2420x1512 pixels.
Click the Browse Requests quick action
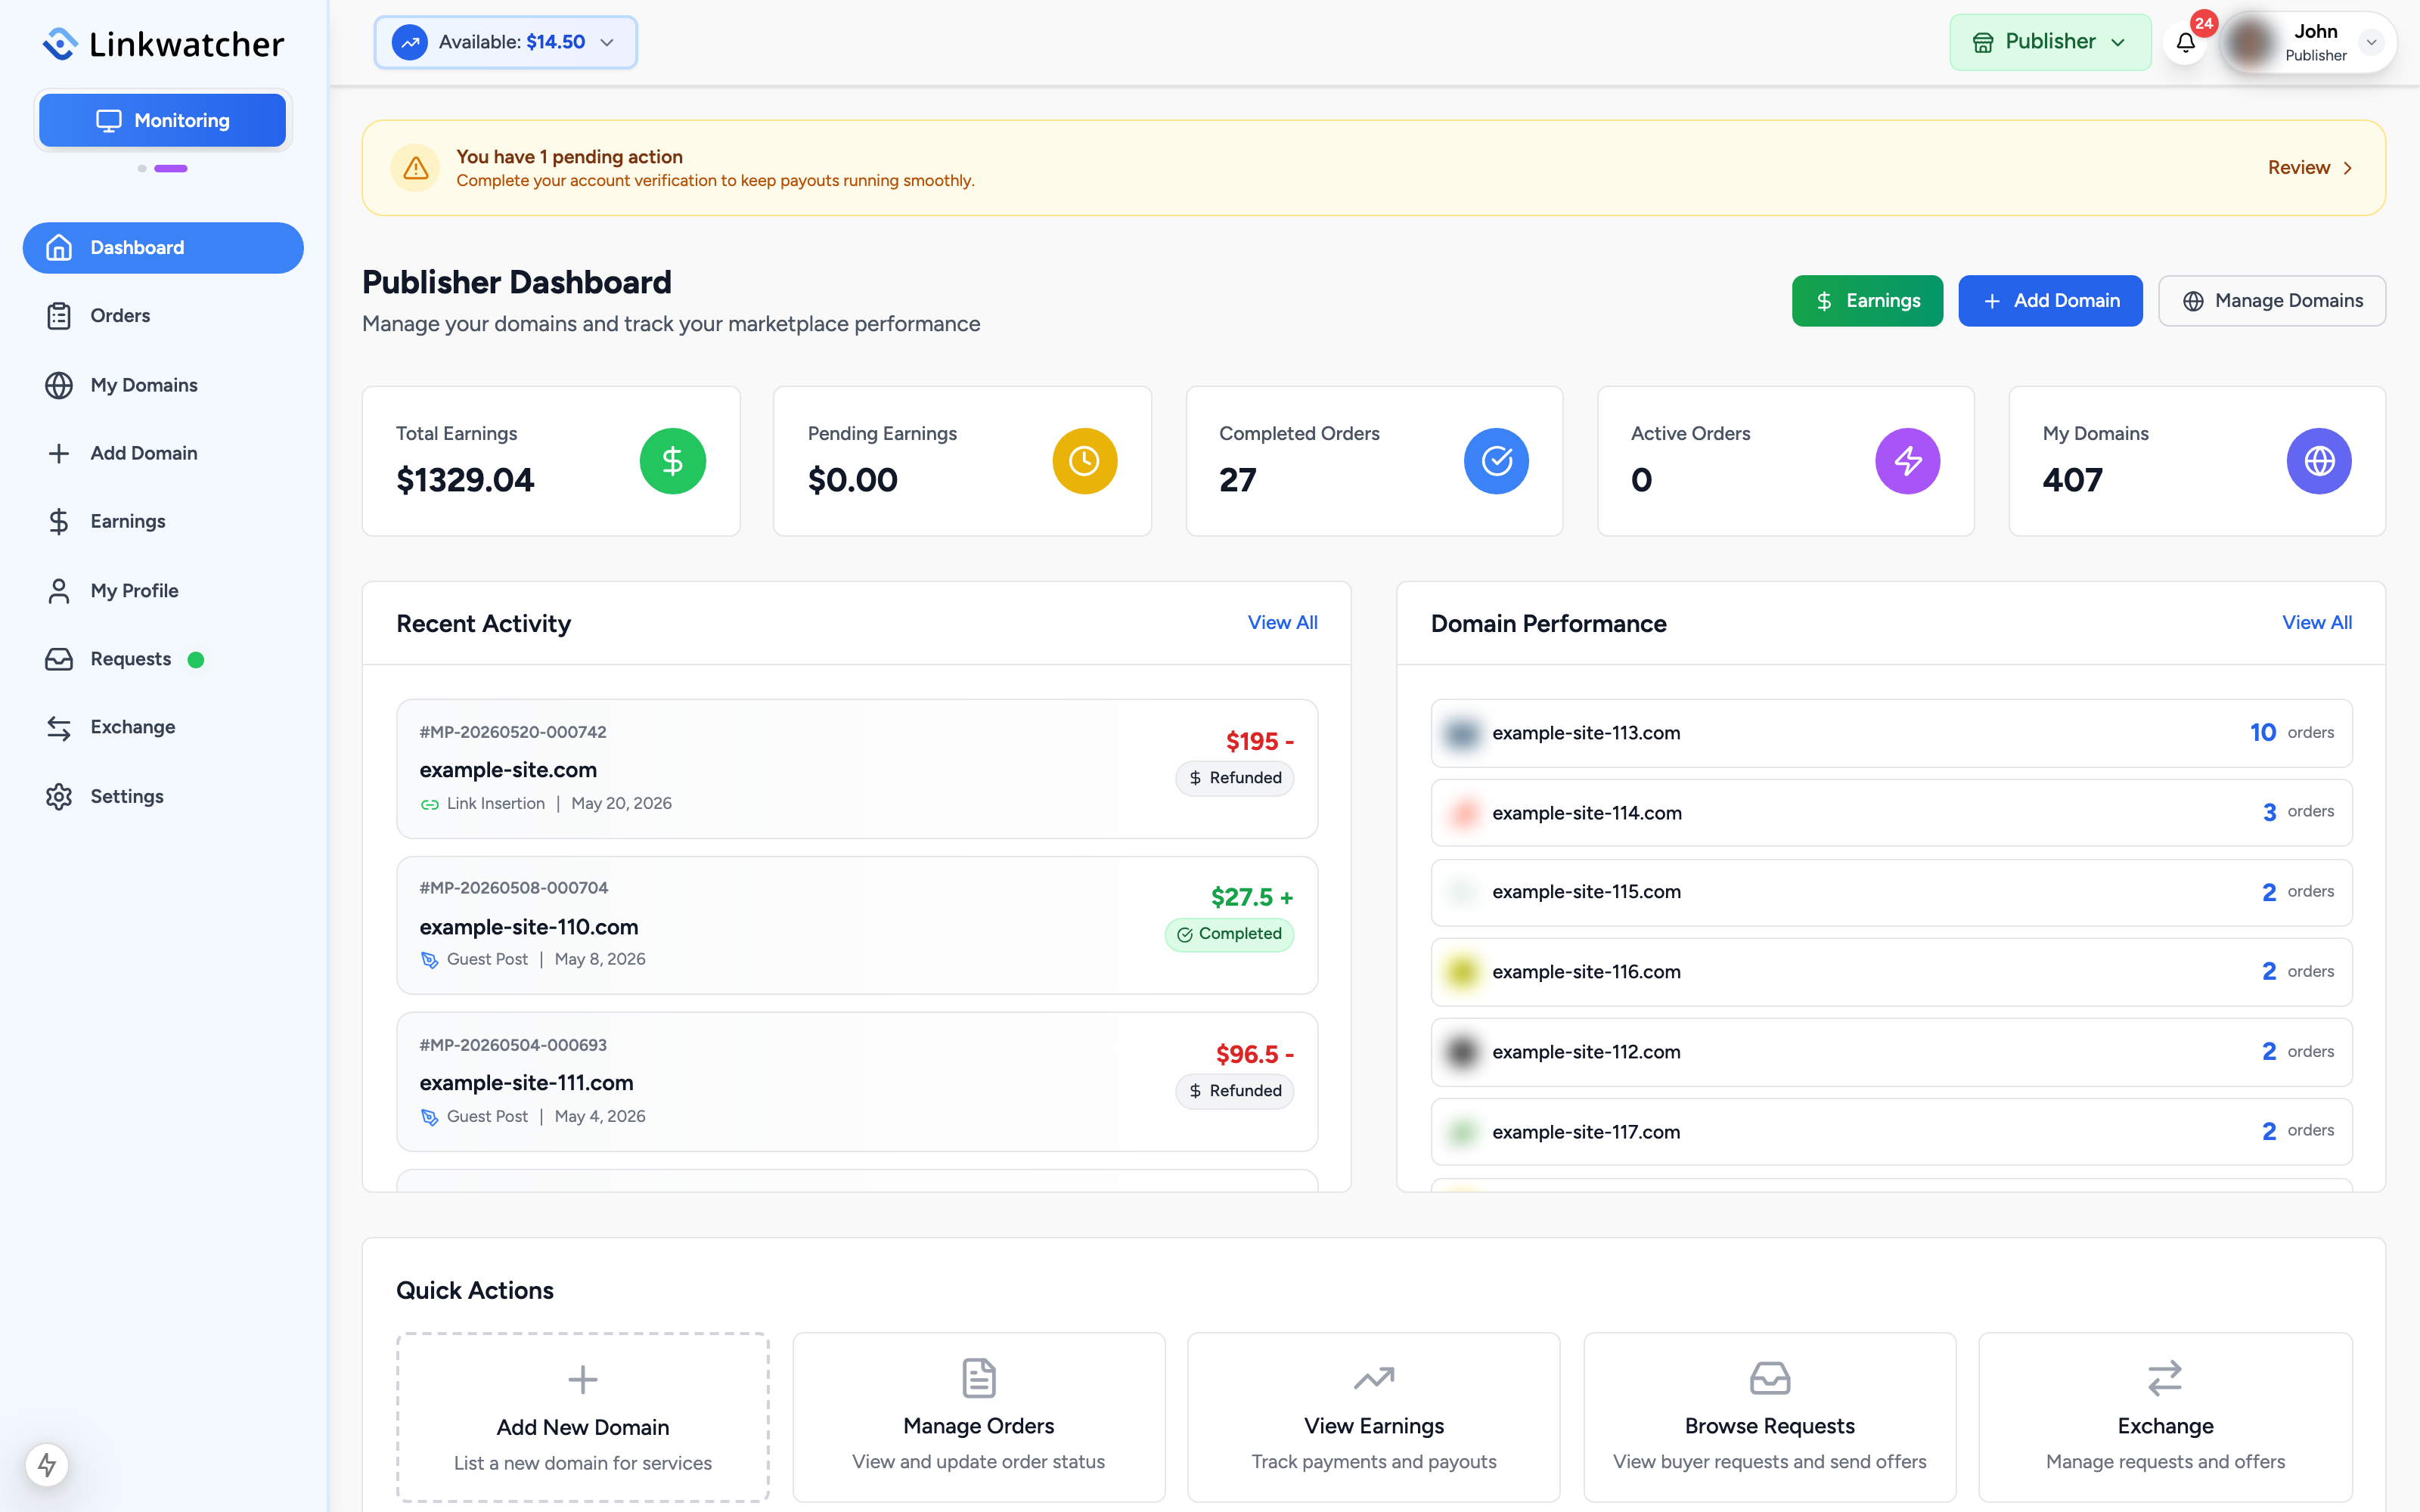click(x=1770, y=1417)
